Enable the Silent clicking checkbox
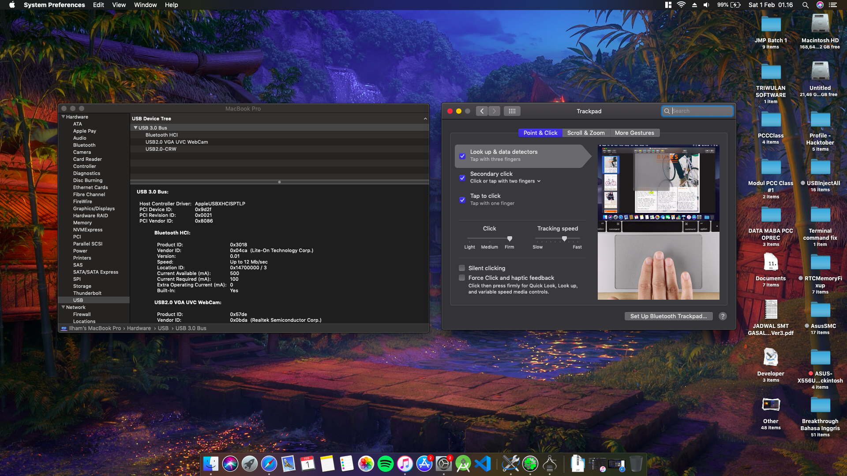 [x=462, y=268]
